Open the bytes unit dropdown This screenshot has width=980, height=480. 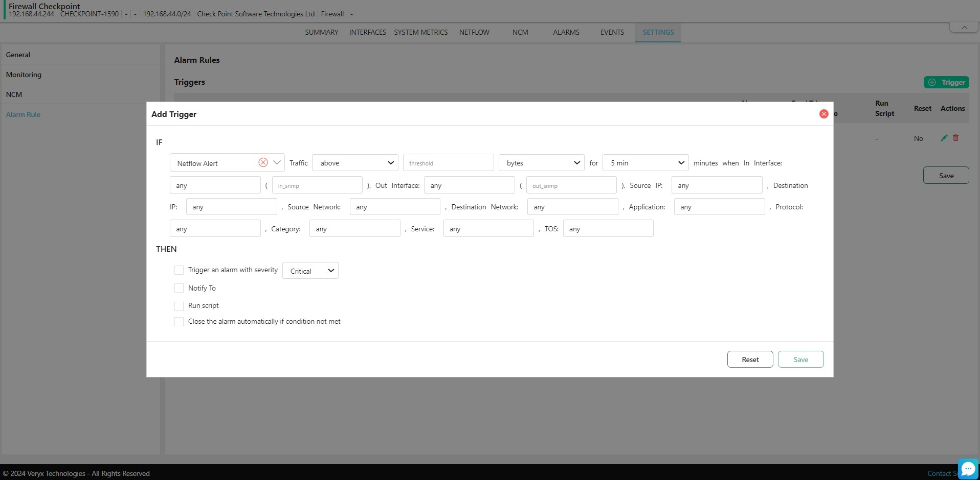click(x=542, y=163)
